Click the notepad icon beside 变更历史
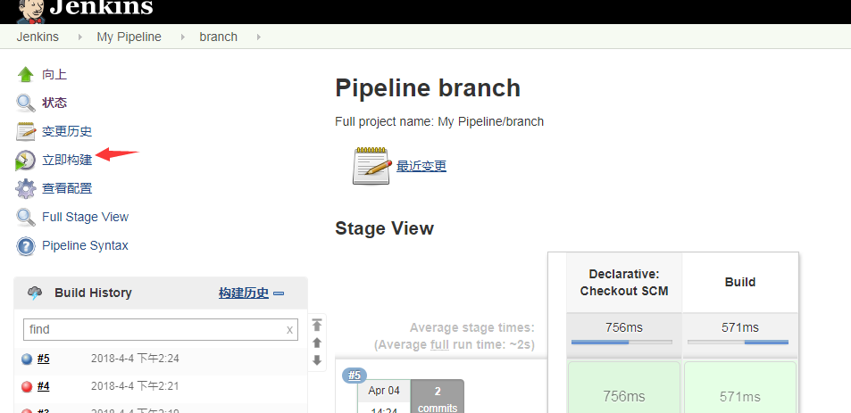Image resolution: width=851 pixels, height=413 pixels. [x=26, y=131]
